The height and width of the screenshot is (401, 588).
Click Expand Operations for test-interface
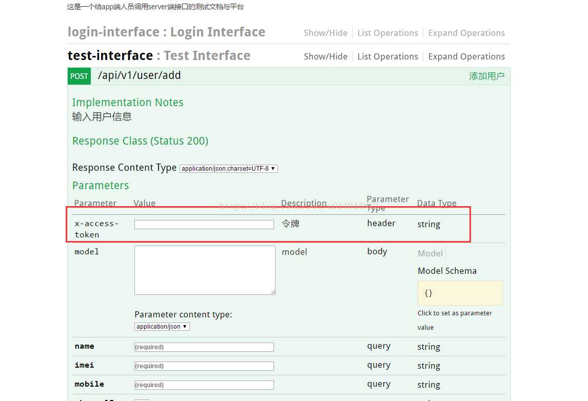[x=466, y=56]
